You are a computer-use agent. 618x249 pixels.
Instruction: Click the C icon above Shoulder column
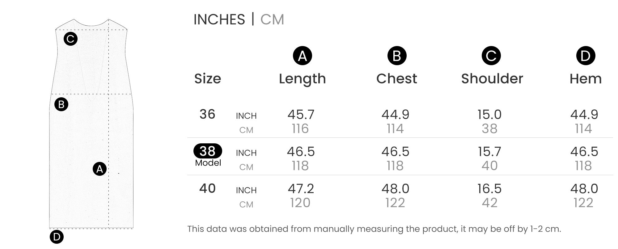pyautogui.click(x=491, y=56)
